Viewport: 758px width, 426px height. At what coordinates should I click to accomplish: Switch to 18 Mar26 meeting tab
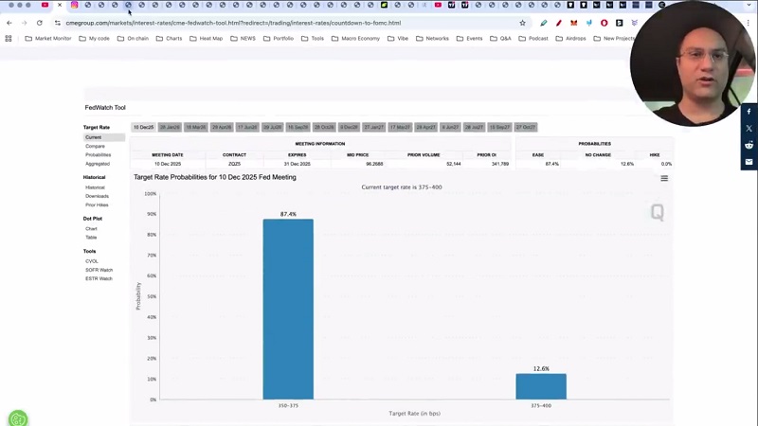[195, 127]
